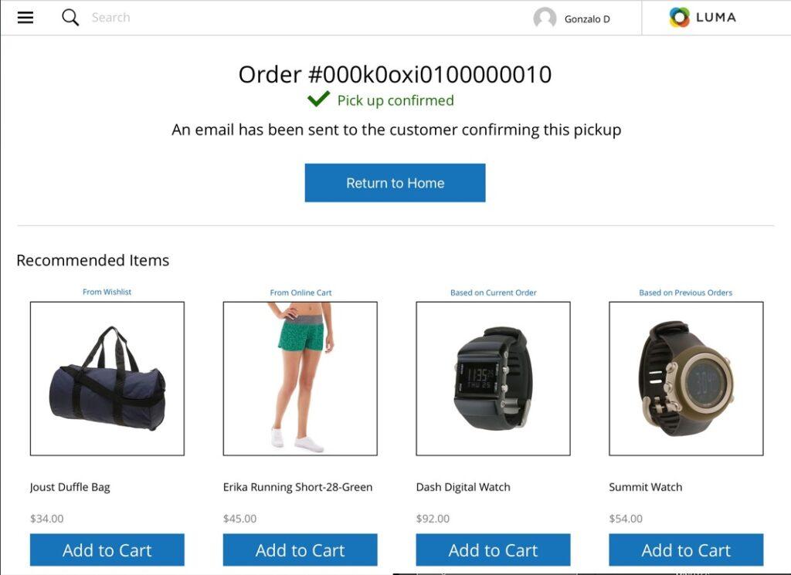791x575 pixels.
Task: Select the Based on Previous Orders label
Action: [686, 293]
